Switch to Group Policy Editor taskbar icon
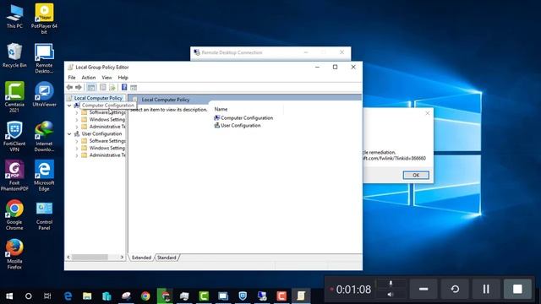 [301, 296]
